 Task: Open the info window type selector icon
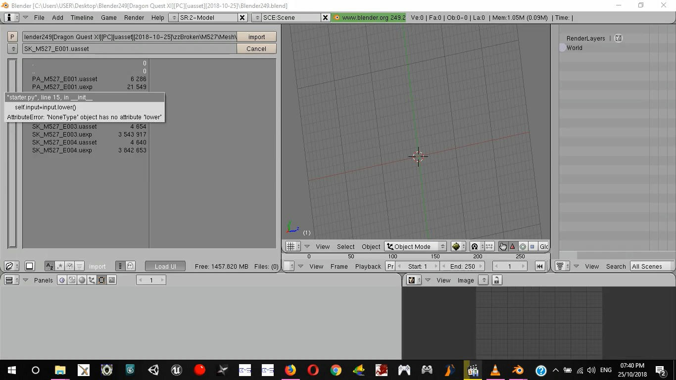tap(12, 17)
